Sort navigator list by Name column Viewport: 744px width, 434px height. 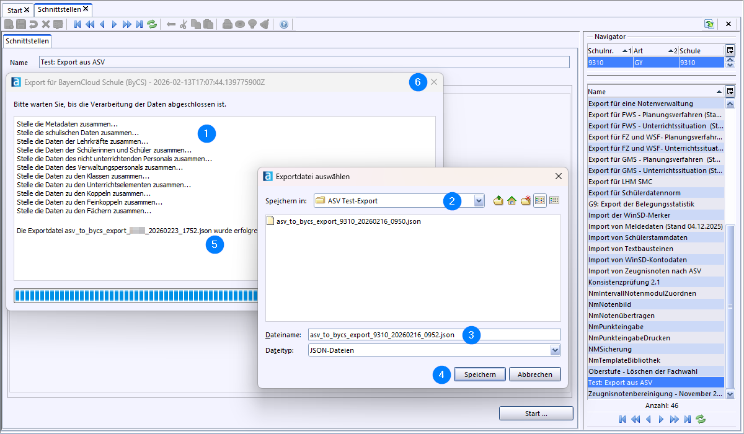[x=651, y=92]
